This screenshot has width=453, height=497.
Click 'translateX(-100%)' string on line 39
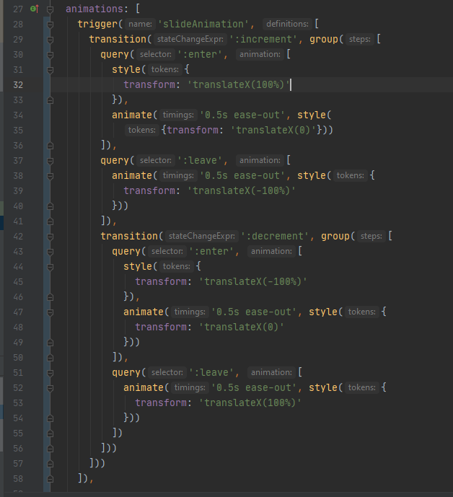(241, 191)
